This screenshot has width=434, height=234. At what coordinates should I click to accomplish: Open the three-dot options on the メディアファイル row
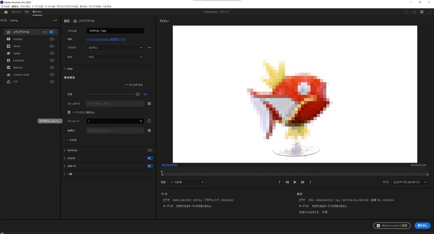45,32
